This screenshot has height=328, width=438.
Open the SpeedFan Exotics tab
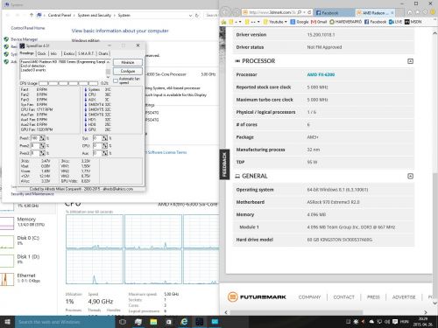(69, 53)
